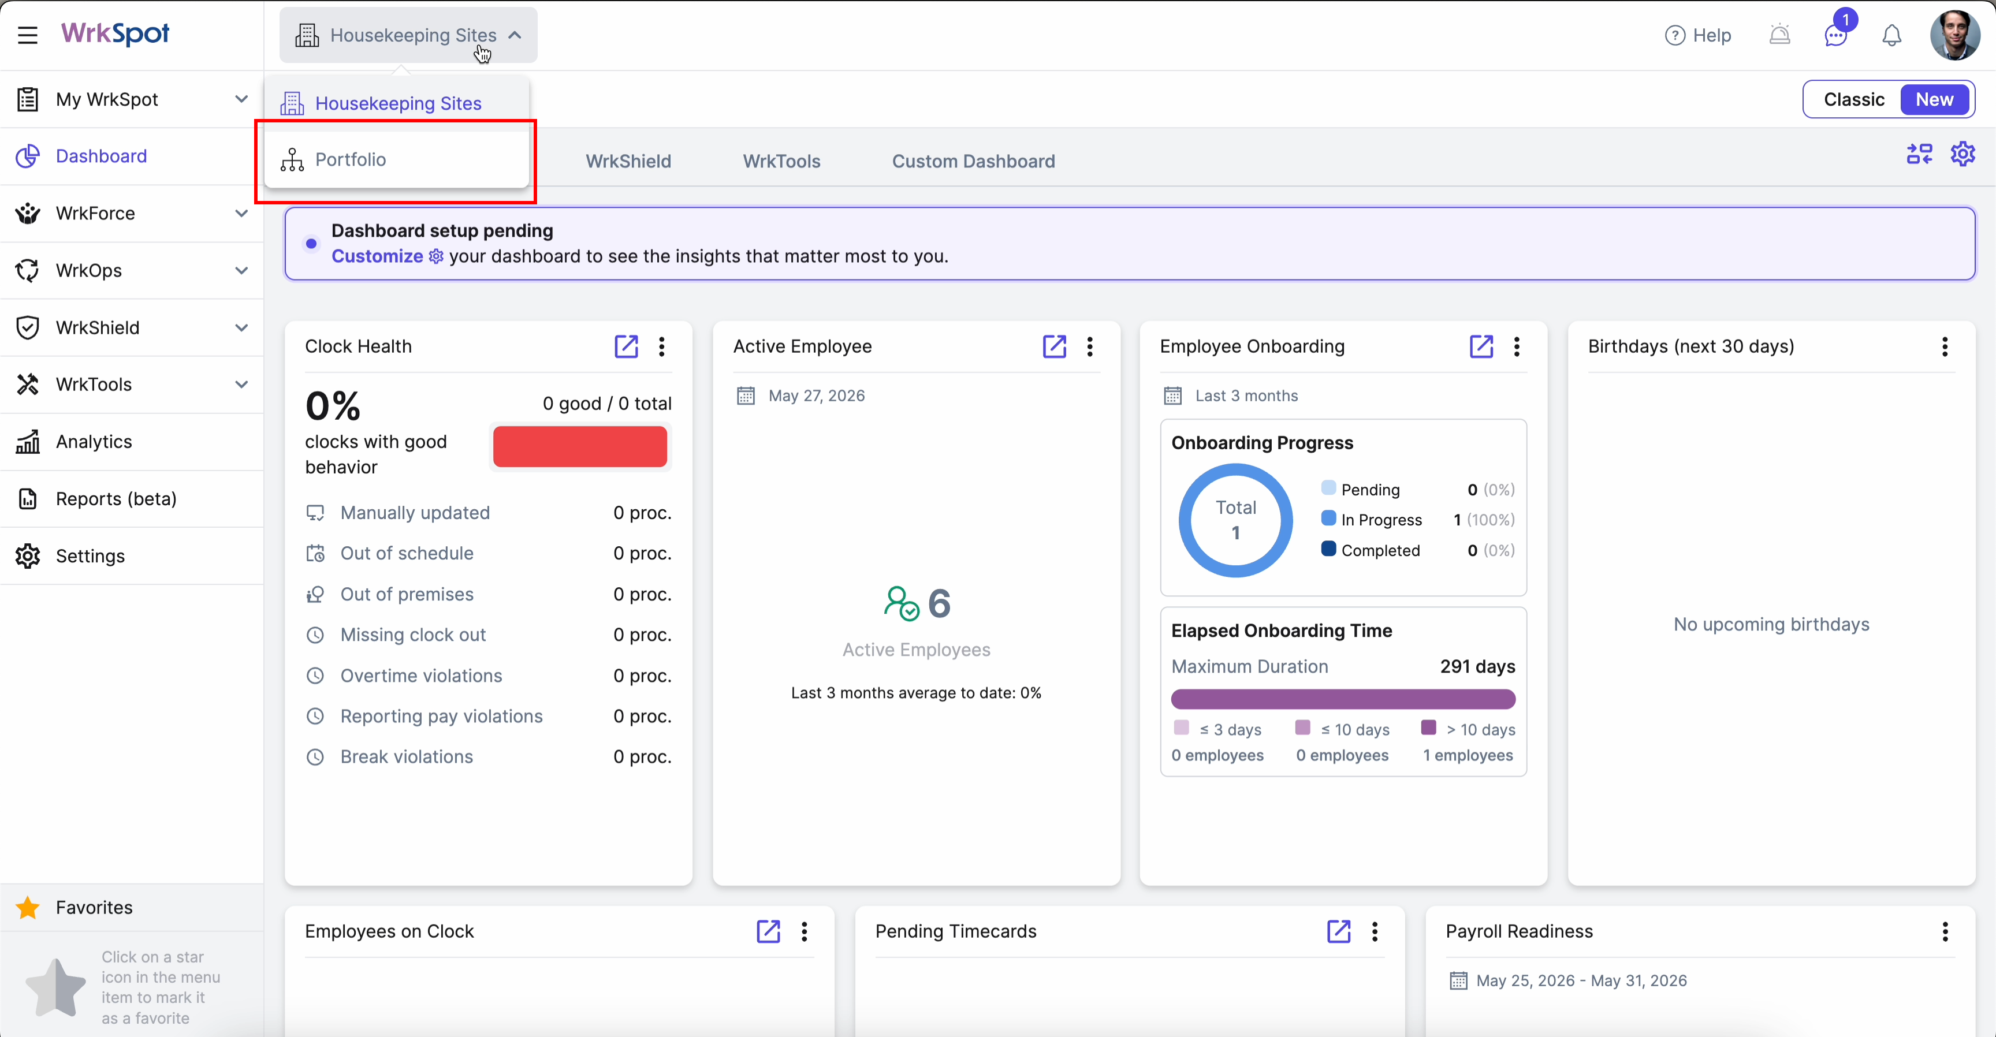
Task: Open dashboard settings gear icon
Action: [x=1963, y=154]
